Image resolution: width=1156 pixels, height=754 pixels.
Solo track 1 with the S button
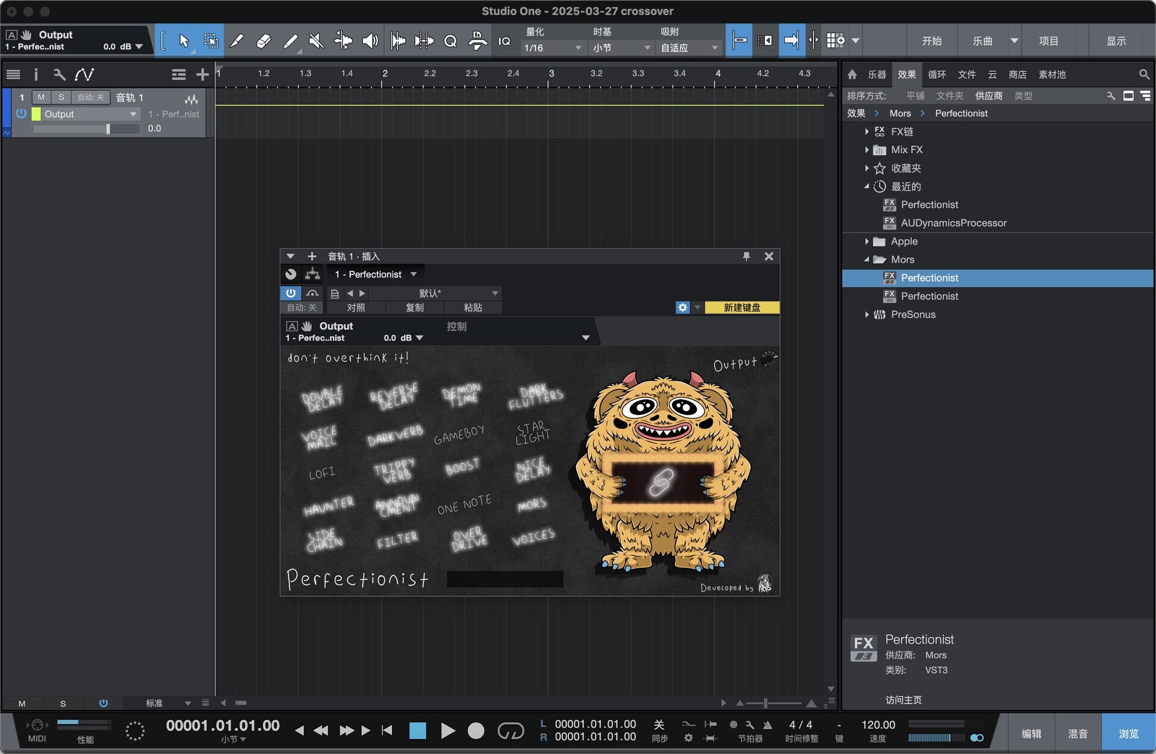click(61, 97)
